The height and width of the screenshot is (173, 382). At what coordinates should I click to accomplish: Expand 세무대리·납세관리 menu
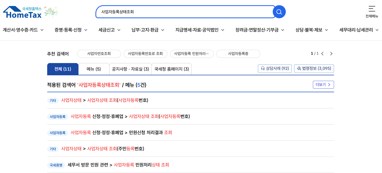click(359, 30)
